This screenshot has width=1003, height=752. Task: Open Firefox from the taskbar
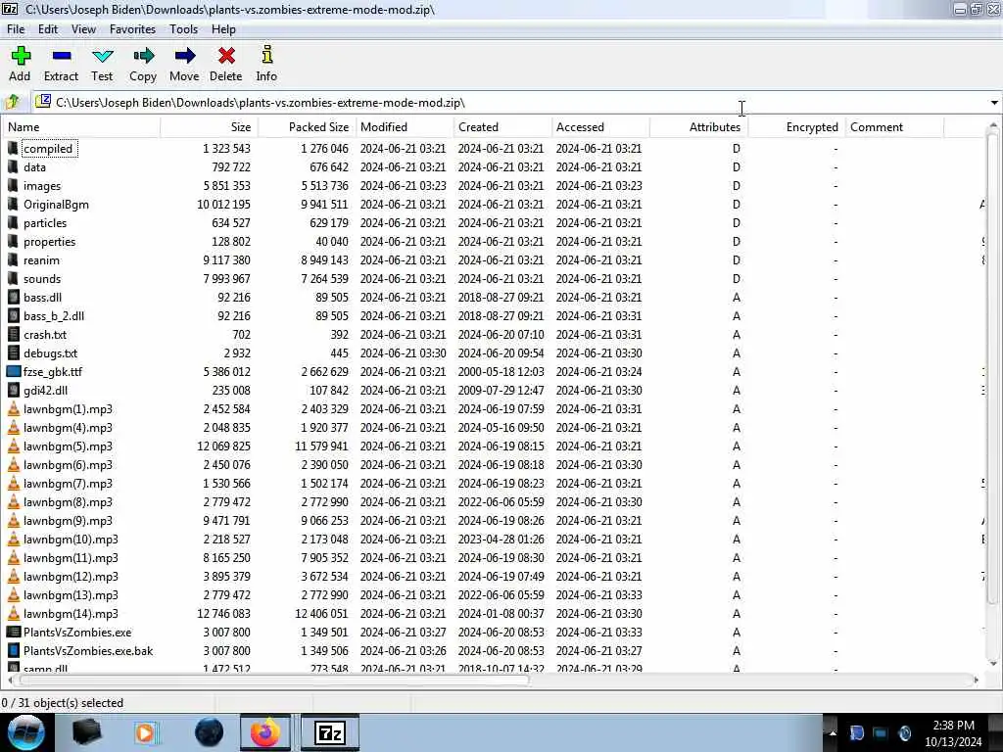tap(265, 732)
